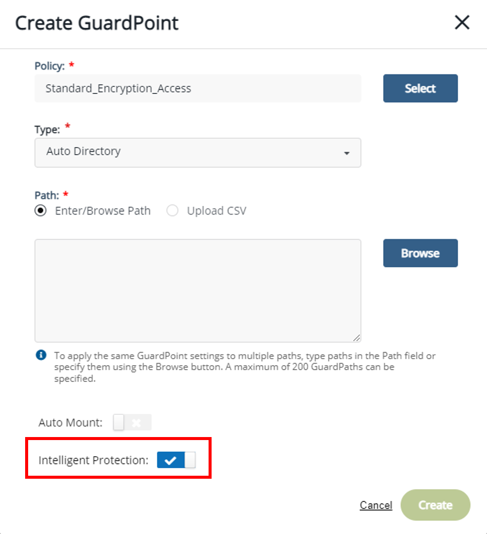Click the resize handle of the path text area
Screen dimensions: 487x534
click(358, 337)
